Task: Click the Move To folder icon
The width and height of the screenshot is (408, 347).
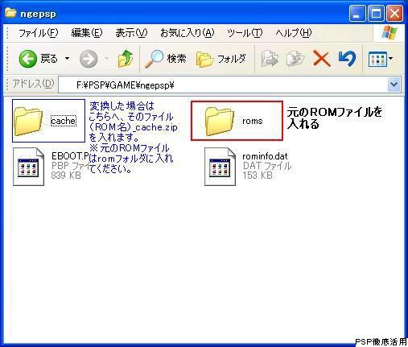Action: click(270, 59)
